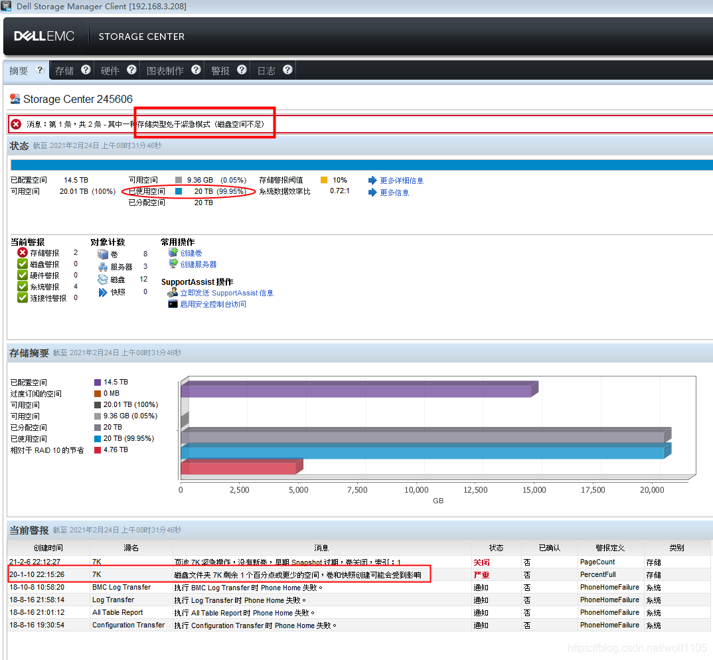Sort alerts by 状态 column header
The image size is (713, 660).
(x=496, y=548)
